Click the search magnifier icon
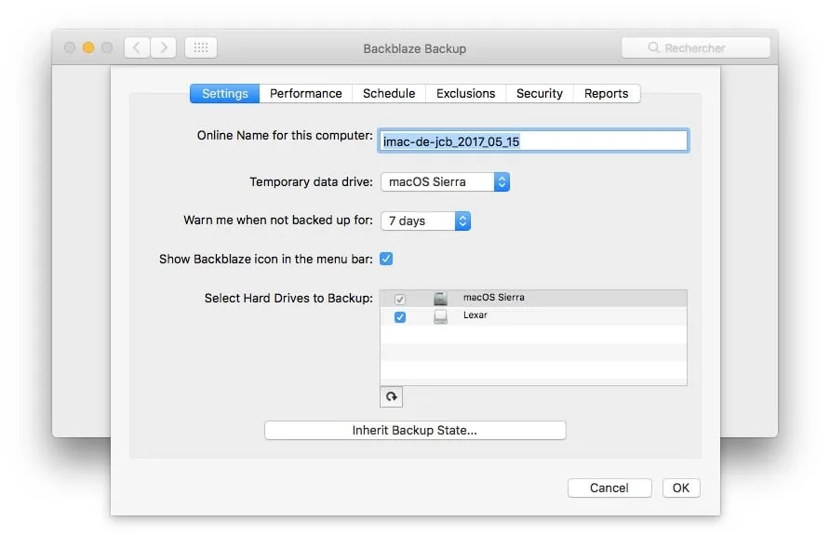Image resolution: width=830 pixels, height=535 pixels. pos(654,47)
